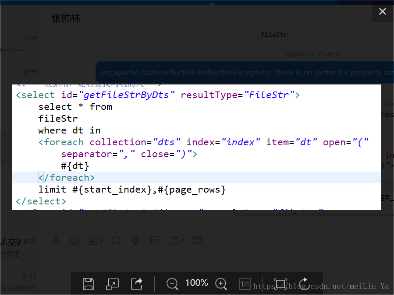
Task: Open font settings in chat toolbar
Action: tap(56, 240)
